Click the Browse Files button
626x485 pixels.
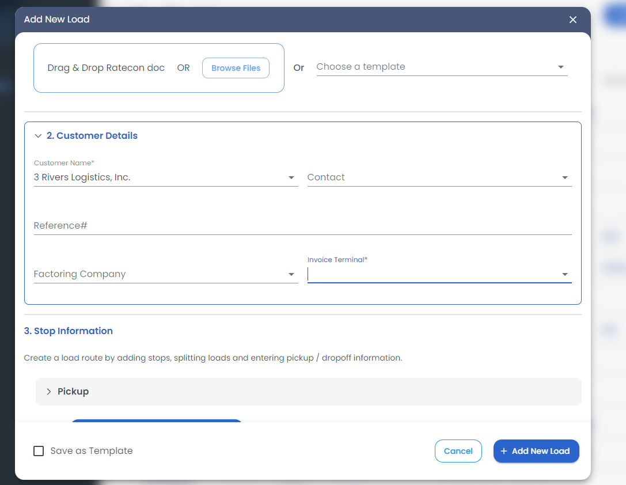pos(236,68)
